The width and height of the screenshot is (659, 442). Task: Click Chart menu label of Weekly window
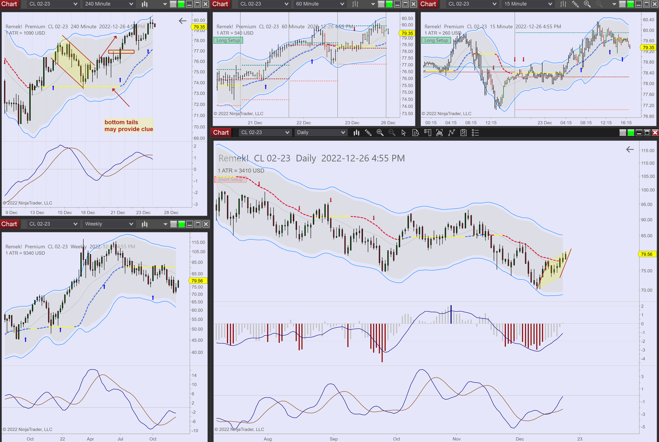pyautogui.click(x=9, y=224)
